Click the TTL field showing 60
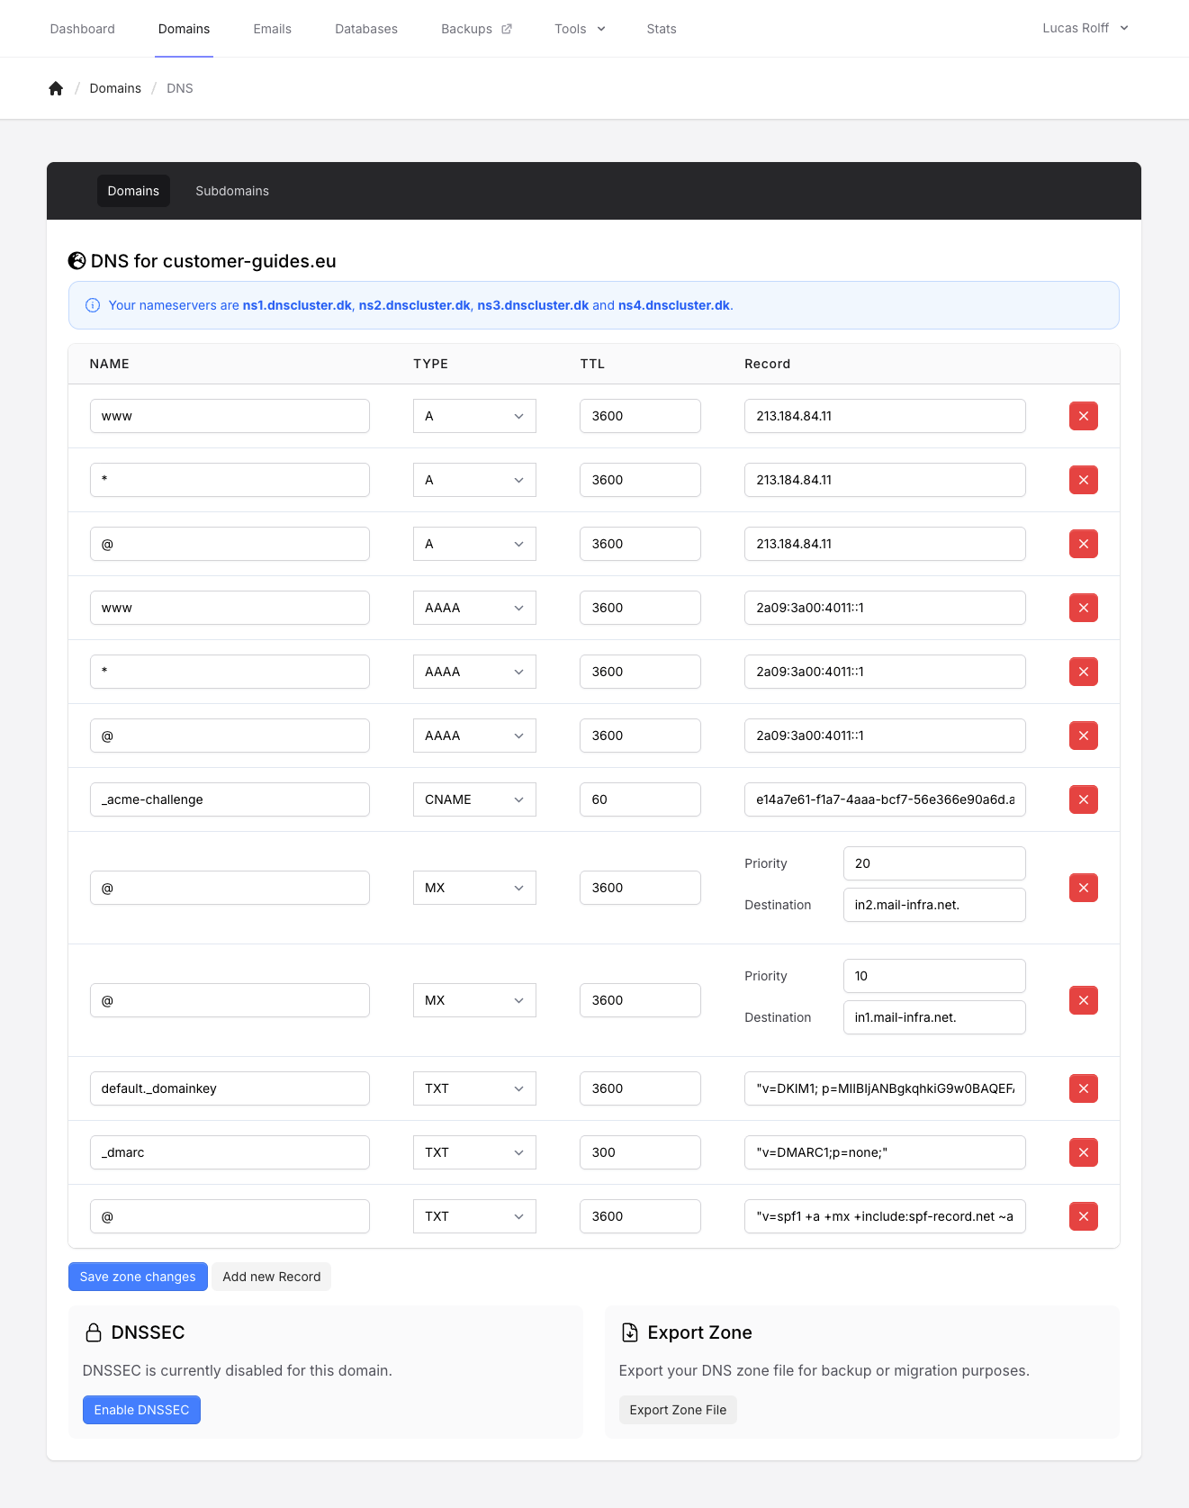The width and height of the screenshot is (1189, 1508). click(639, 799)
